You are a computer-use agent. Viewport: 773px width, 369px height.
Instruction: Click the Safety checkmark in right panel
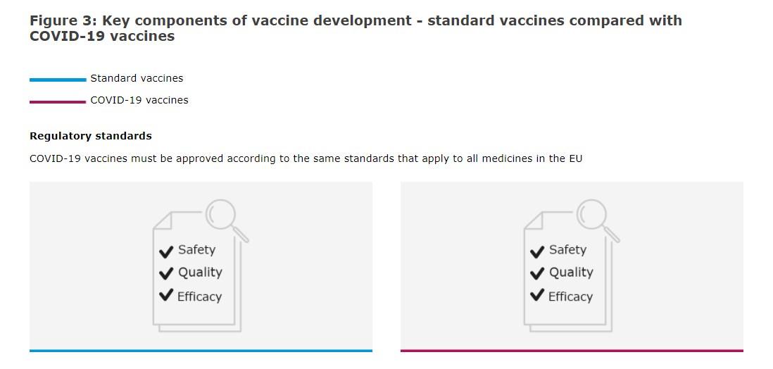[537, 251]
